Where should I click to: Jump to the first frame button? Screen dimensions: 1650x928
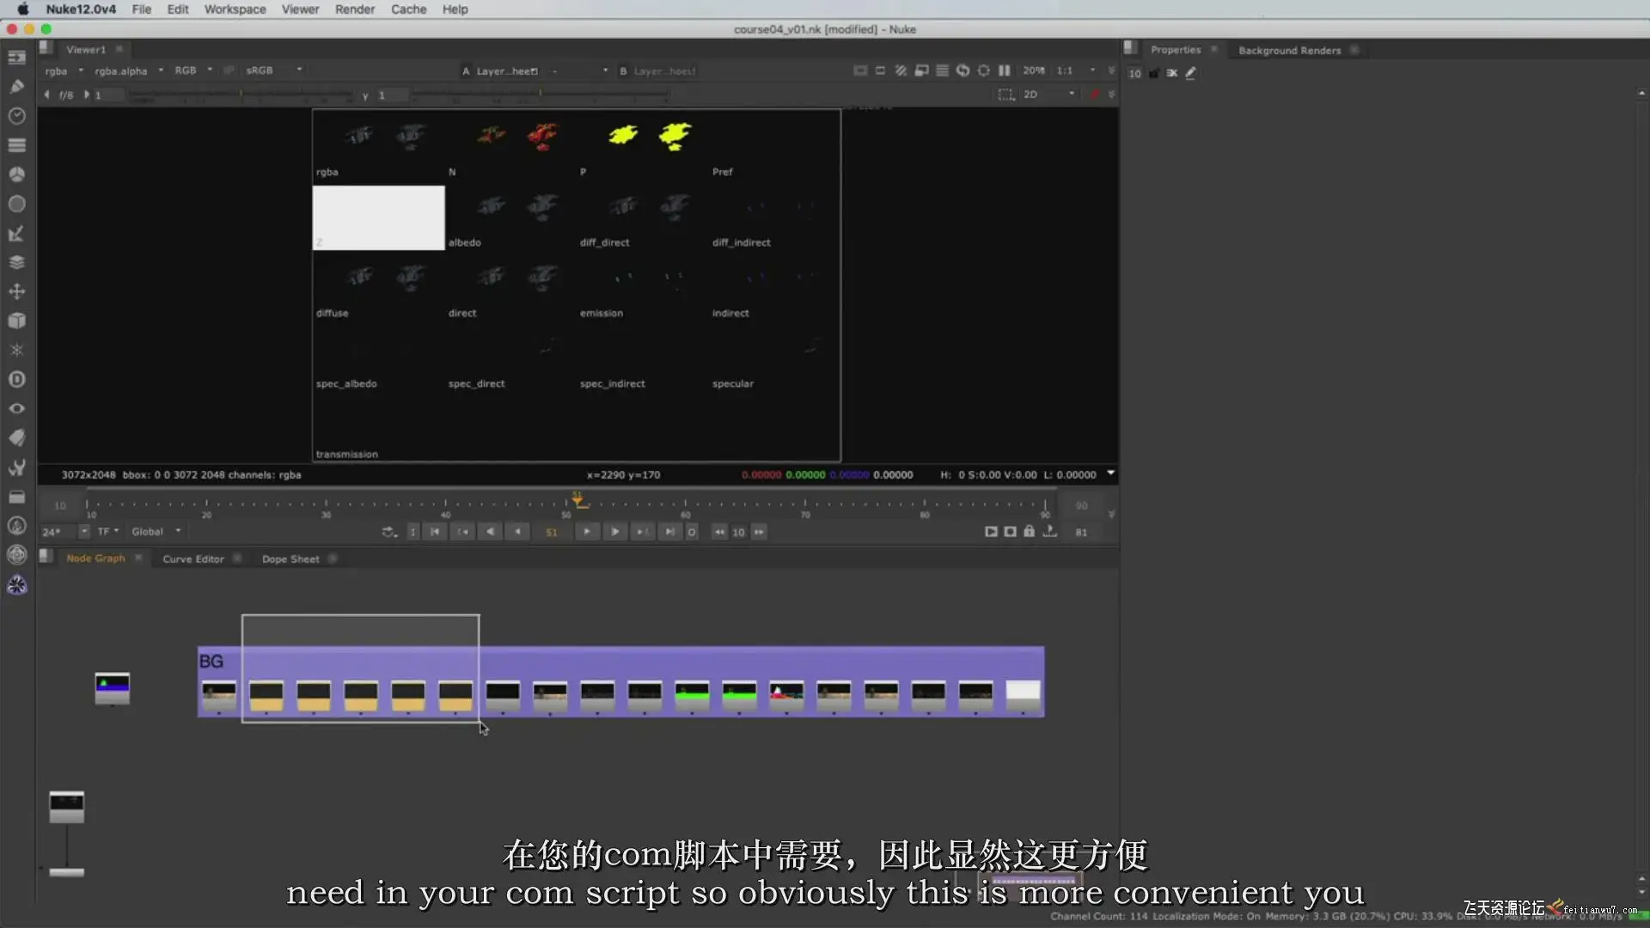coord(435,532)
